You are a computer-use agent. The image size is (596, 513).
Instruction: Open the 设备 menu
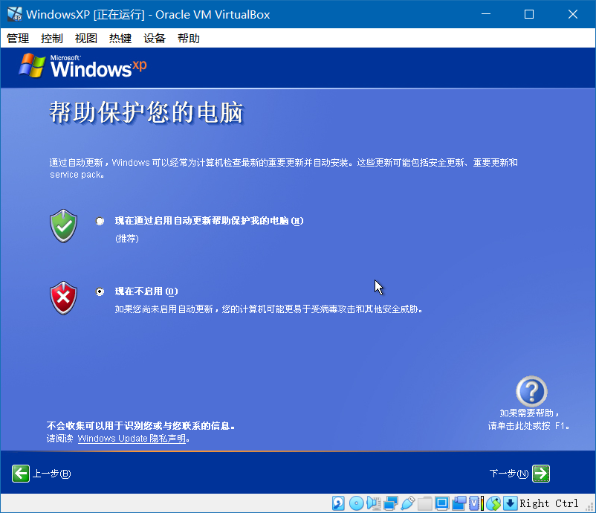pyautogui.click(x=155, y=38)
